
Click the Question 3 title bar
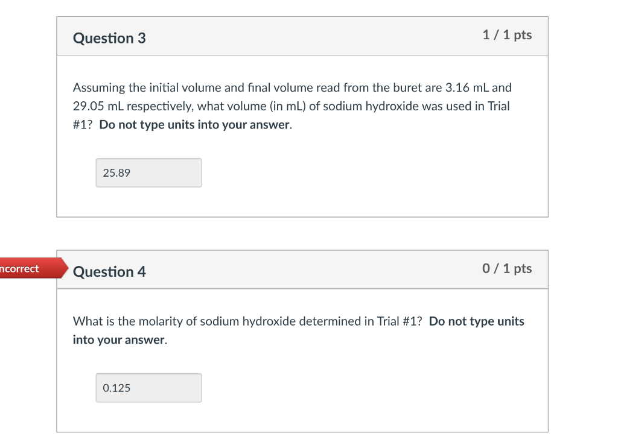pyautogui.click(x=302, y=36)
